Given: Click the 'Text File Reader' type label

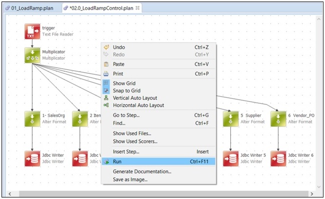Looking at the screenshot, I should point(58,34).
